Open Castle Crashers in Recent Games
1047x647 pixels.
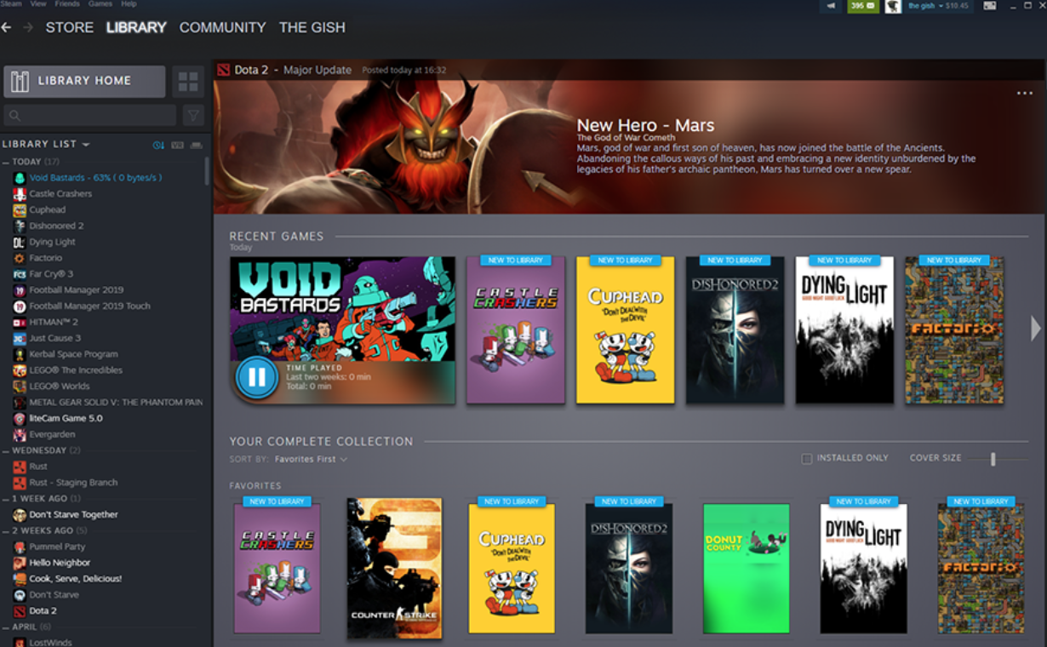[x=516, y=329]
